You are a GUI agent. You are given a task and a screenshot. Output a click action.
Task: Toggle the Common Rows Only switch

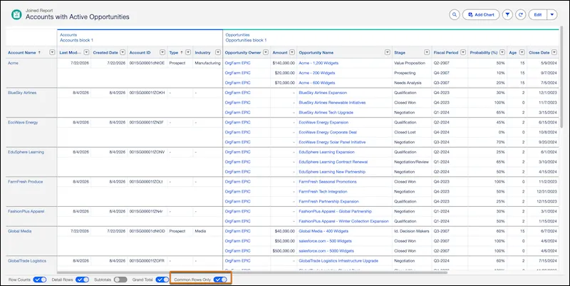point(220,280)
